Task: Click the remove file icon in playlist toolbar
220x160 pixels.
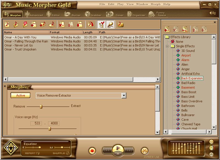Action: point(62,25)
